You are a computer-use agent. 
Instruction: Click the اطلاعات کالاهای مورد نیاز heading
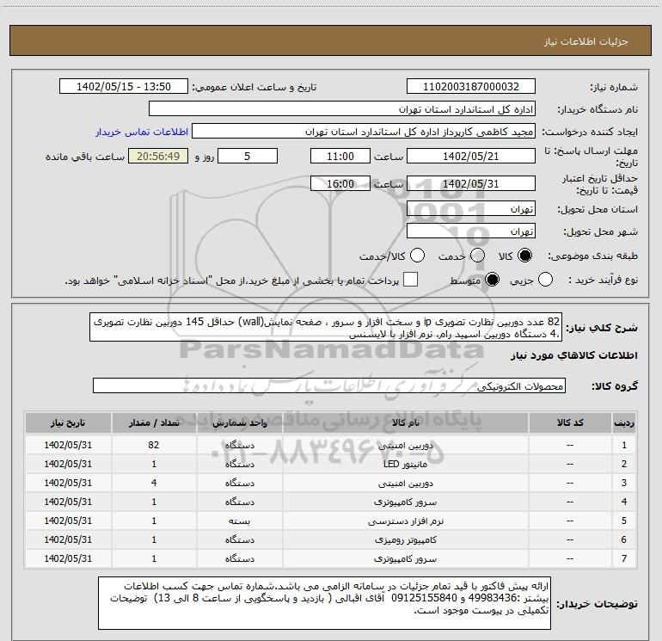pyautogui.click(x=573, y=355)
